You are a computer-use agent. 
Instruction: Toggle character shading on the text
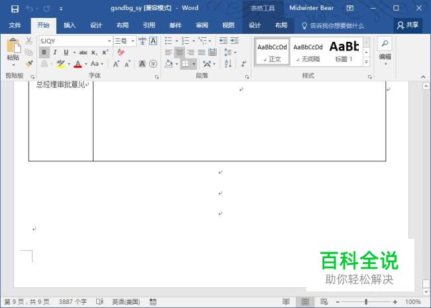[142, 64]
